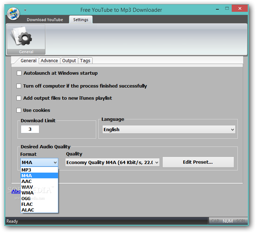This screenshot has width=256, height=233.
Task: Click the Edit Preset button
Action: pyautogui.click(x=198, y=162)
